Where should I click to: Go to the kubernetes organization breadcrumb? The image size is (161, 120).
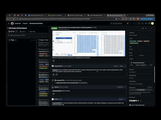18,23
